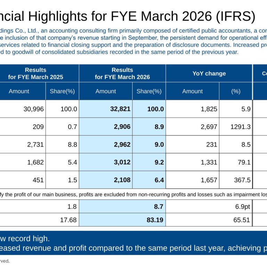Click the footnote about non-recurring profits
Viewport: 267px width, 267px height.
[x=133, y=194]
